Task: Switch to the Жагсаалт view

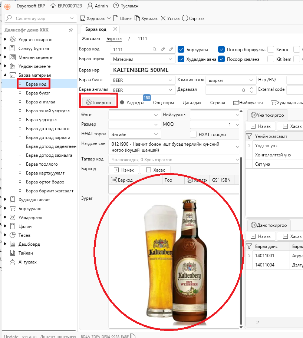Action: 91,39
